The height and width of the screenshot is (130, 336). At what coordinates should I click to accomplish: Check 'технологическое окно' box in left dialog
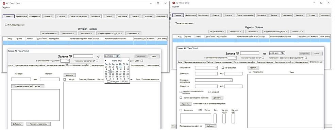click(x=97, y=61)
